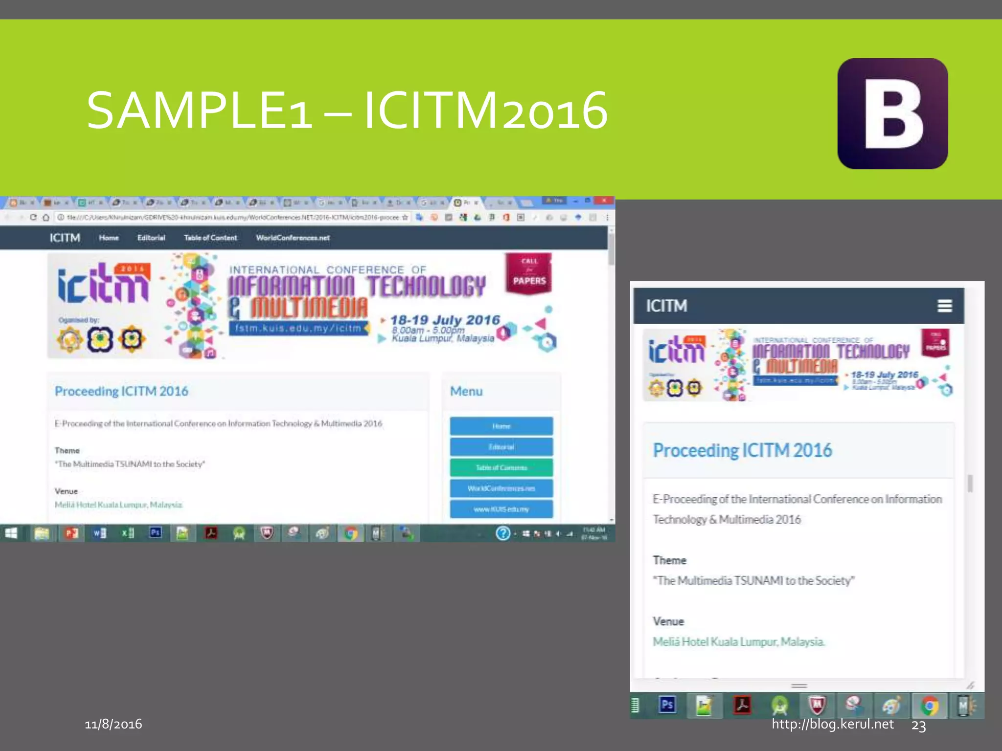Click the blue help question-mark icon in taskbar
1002x751 pixels.
point(503,533)
